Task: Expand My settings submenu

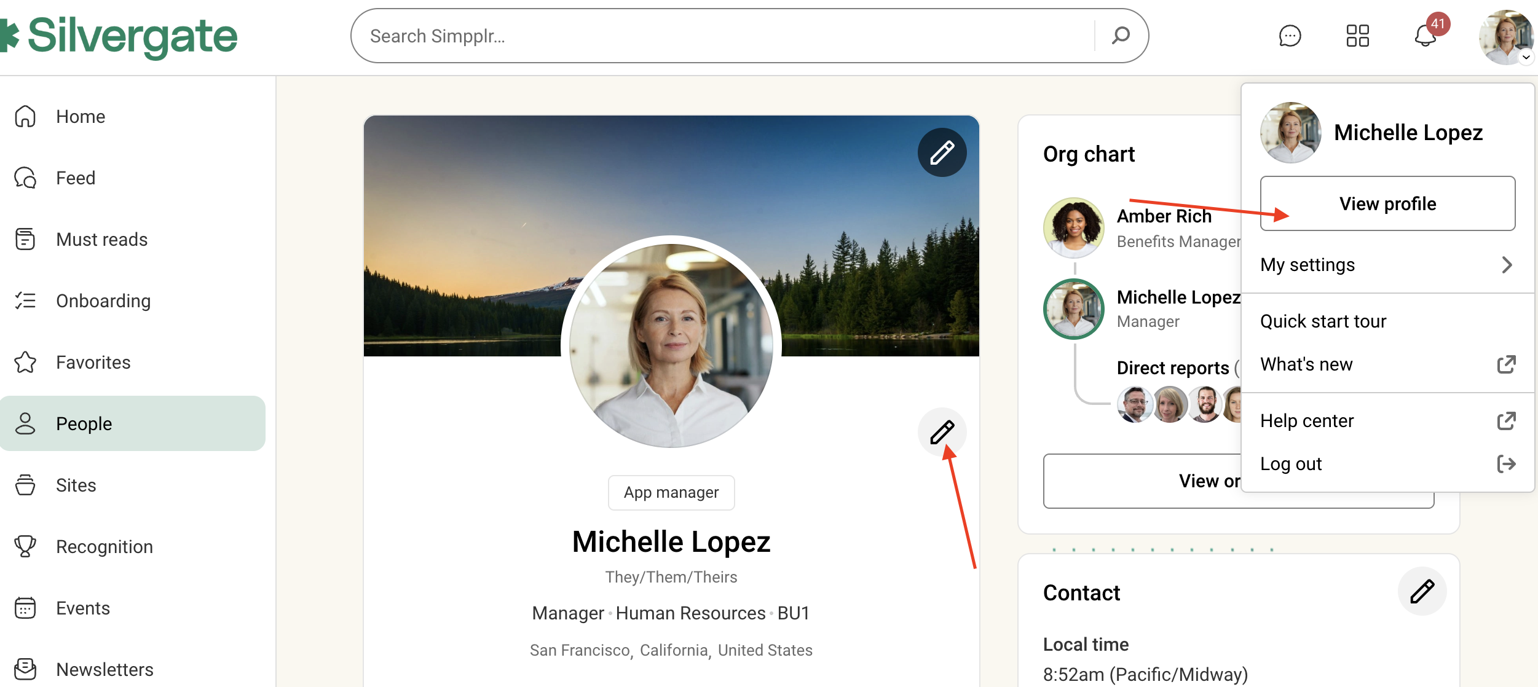Action: pos(1387,265)
